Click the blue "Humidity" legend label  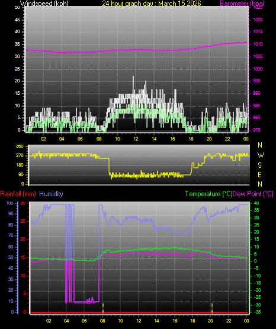pyautogui.click(x=51, y=193)
